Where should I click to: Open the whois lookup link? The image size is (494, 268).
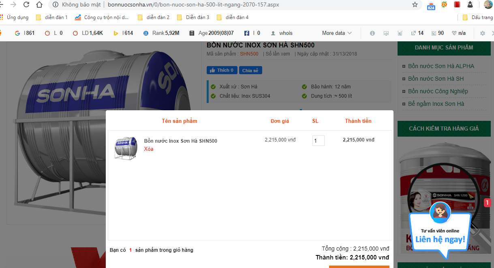282,33
